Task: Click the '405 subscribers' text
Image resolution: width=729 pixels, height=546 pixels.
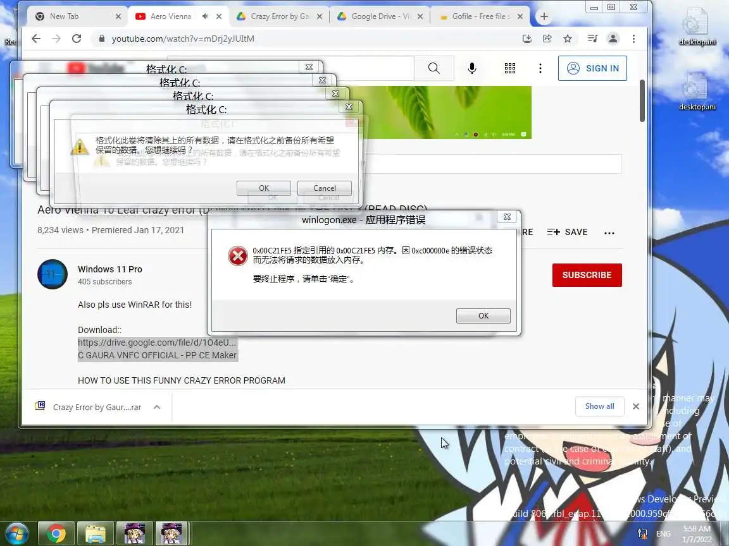Action: coord(104,282)
